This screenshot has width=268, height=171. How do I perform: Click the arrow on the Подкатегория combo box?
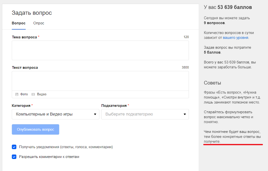pos(185,114)
